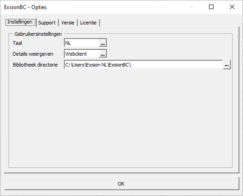Click the Taal label
This screenshot has width=243, height=196.
coord(17,43)
